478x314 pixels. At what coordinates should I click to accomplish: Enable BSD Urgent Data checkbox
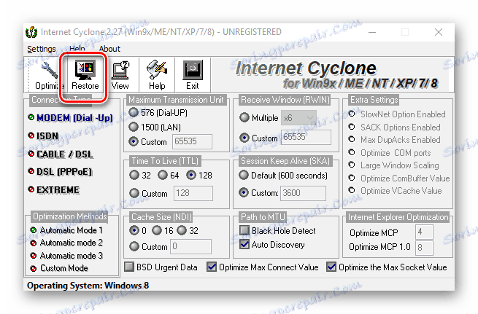tap(129, 267)
